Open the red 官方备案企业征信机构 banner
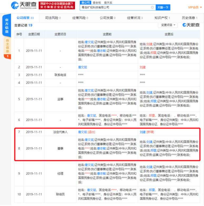Viewport: 204px width, 206px height. click(x=57, y=6)
